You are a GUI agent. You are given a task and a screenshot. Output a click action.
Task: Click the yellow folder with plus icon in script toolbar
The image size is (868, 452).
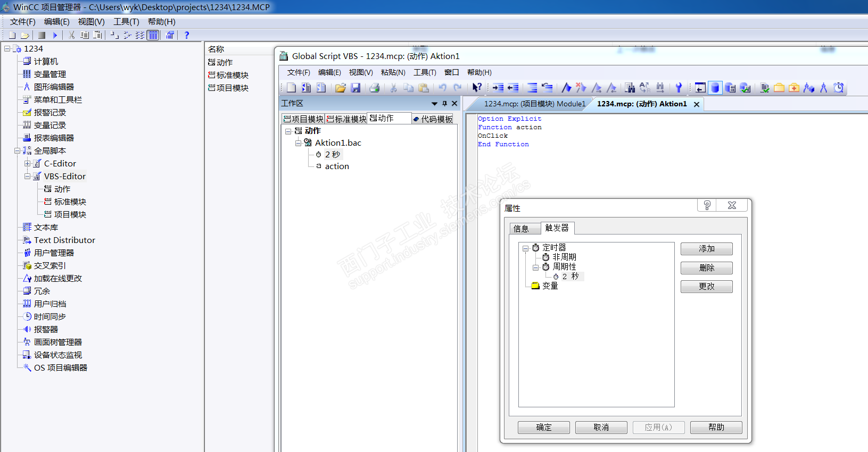(794, 88)
